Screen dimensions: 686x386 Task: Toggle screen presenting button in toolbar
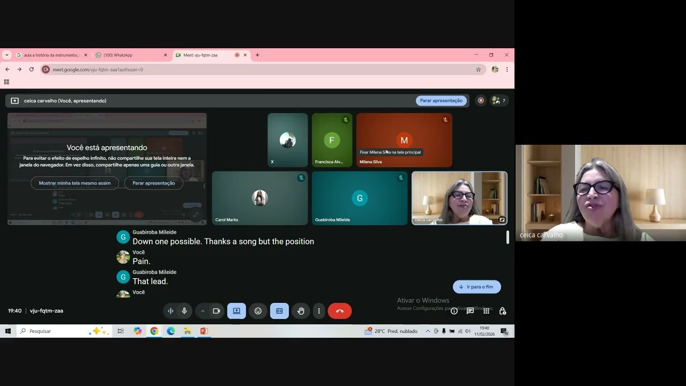tap(236, 311)
